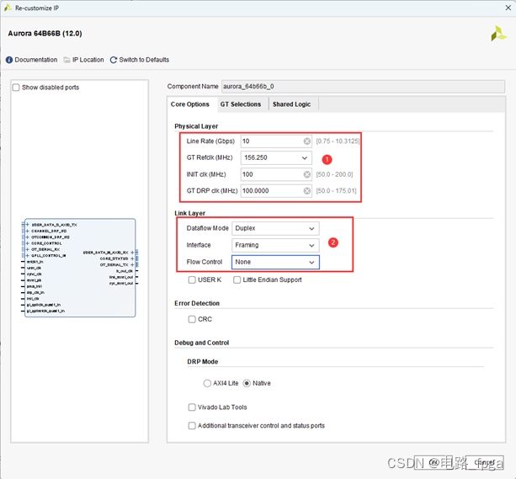Open the Flow Control dropdown

[275, 262]
